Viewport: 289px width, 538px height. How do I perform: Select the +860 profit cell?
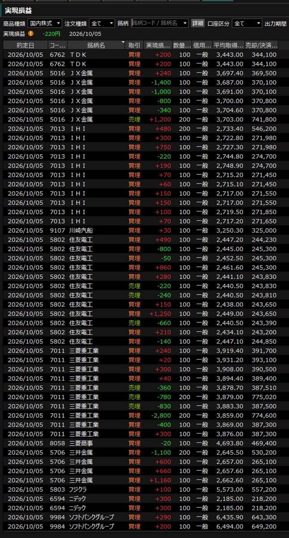click(x=163, y=267)
